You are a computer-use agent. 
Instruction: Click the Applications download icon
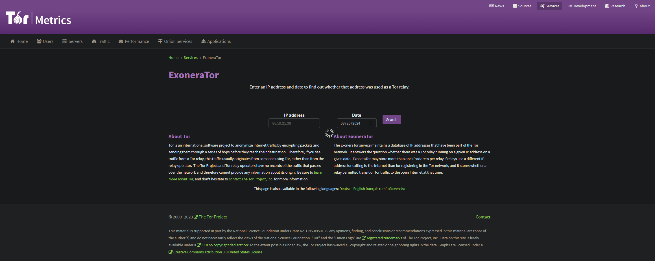[x=203, y=41]
